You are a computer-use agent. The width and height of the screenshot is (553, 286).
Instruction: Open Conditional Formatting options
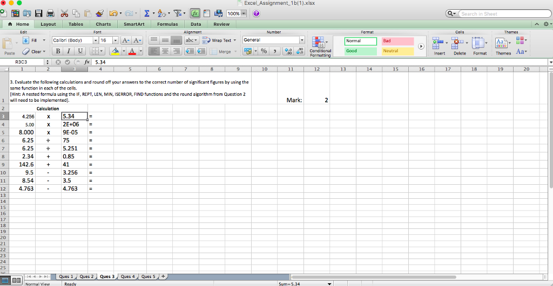pyautogui.click(x=320, y=46)
